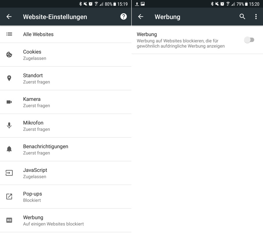
Task: Tap the cookie icon
Action: 9,55
